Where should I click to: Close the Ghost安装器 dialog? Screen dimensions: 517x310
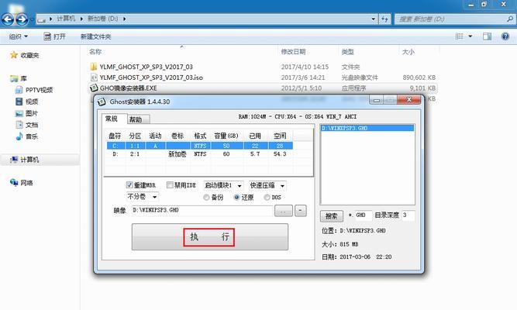[408, 99]
